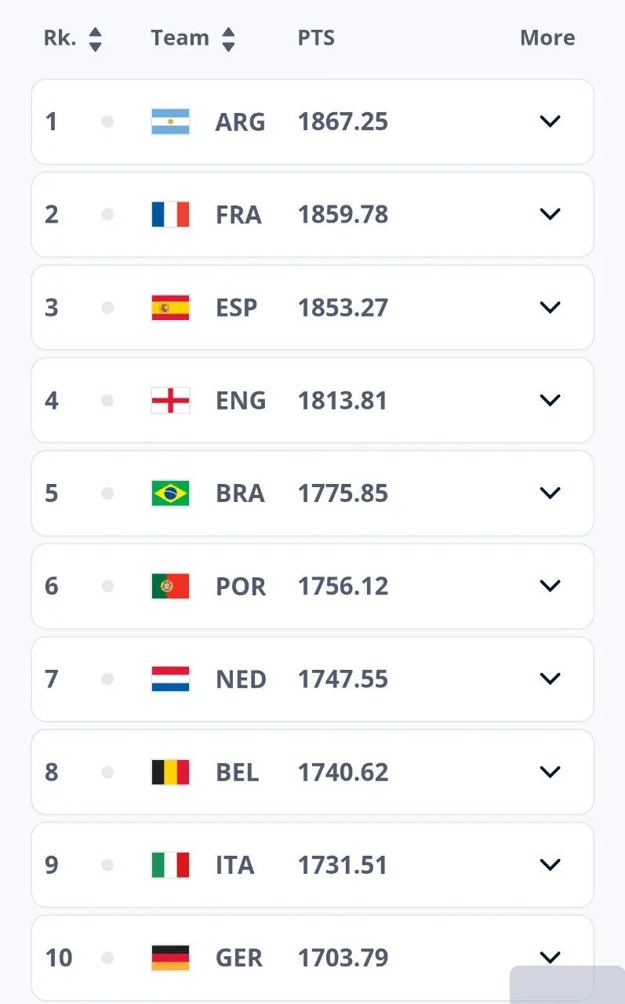
Task: Expand the ESP row chevron
Action: (x=551, y=307)
